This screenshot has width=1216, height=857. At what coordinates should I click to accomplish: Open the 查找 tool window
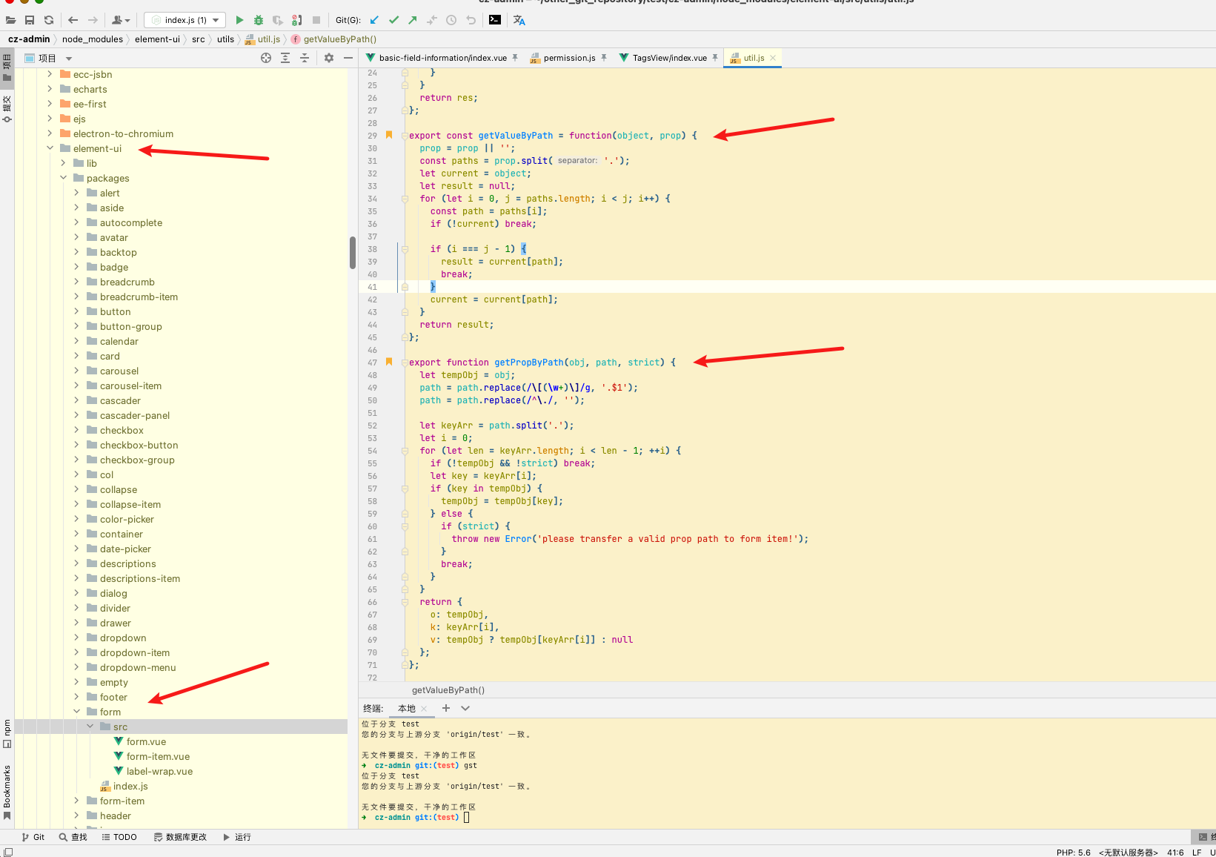pyautogui.click(x=73, y=837)
